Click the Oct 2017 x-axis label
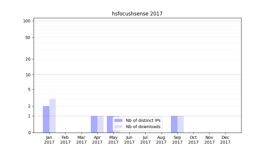Image resolution: width=268 pixels, height=149 pixels. (x=193, y=140)
